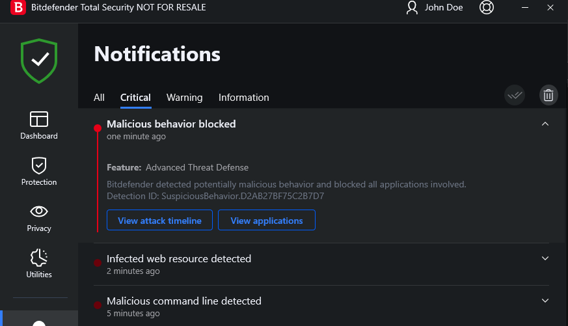
Task: Click the green shield status icon
Action: pos(39,61)
